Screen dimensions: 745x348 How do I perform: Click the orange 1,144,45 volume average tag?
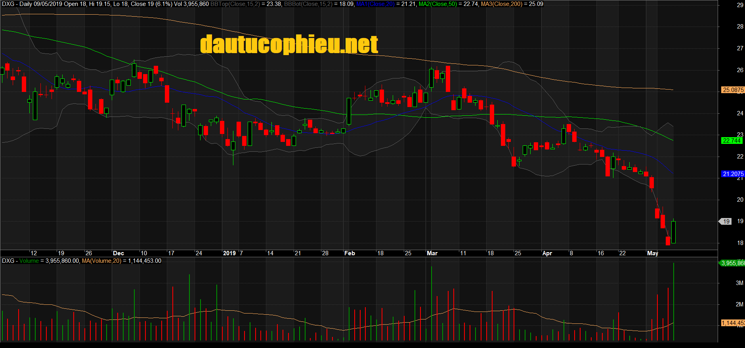[733, 323]
